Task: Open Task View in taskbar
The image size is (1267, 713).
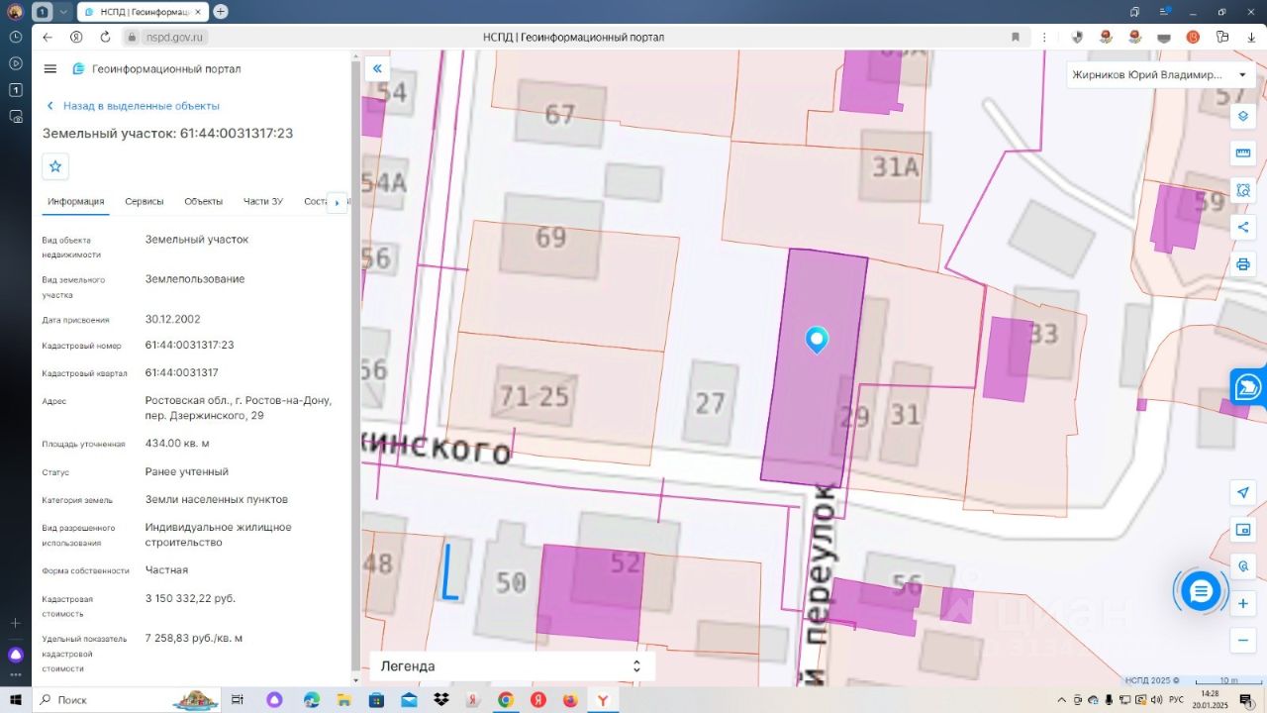Action: 238,700
